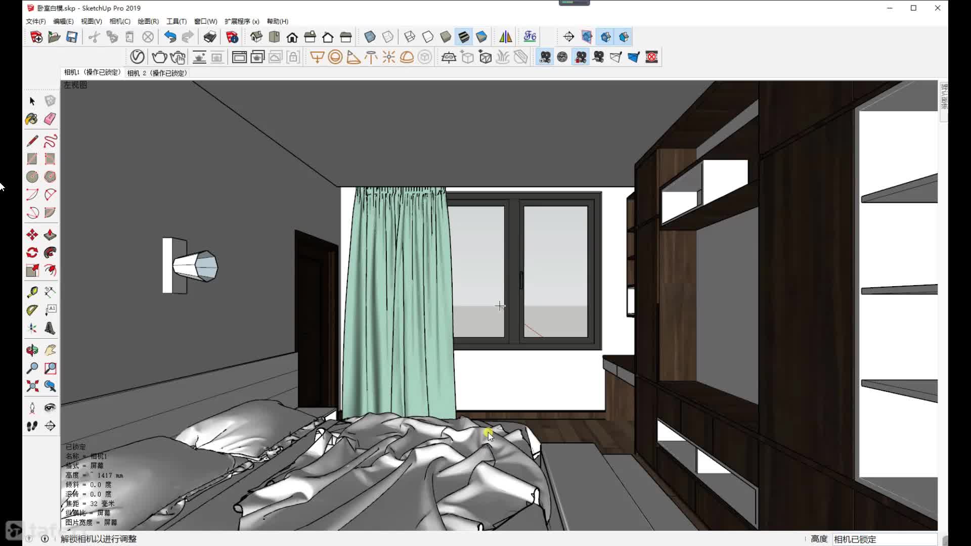Screen dimensions: 971x546
Task: Click the New file icon
Action: coord(36,37)
